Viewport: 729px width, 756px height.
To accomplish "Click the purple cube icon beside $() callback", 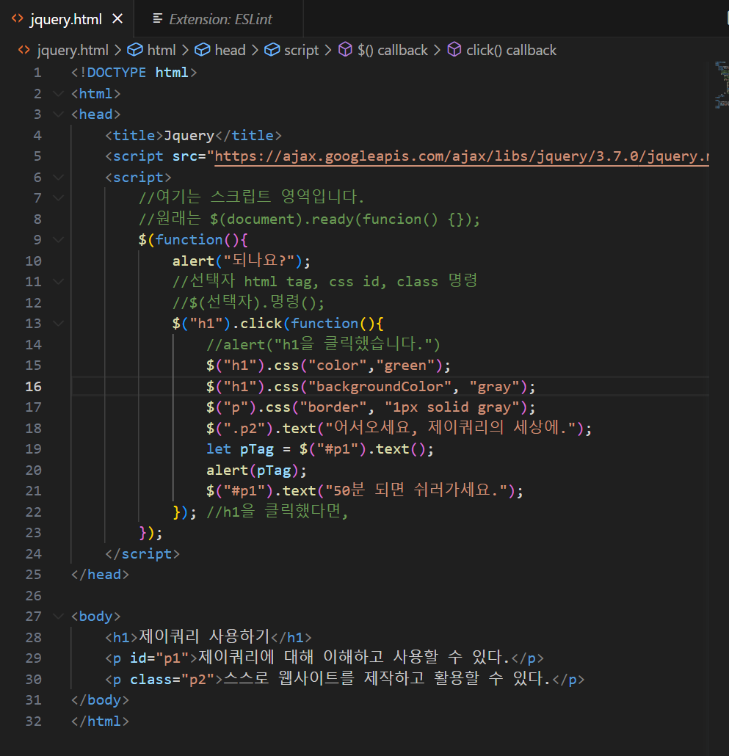I will pyautogui.click(x=345, y=49).
